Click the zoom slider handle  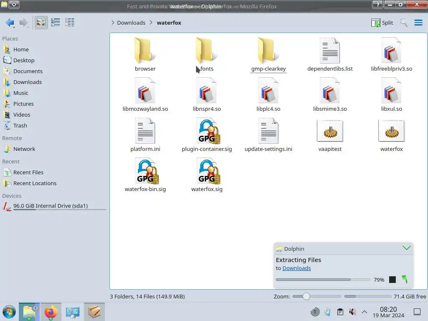306,296
